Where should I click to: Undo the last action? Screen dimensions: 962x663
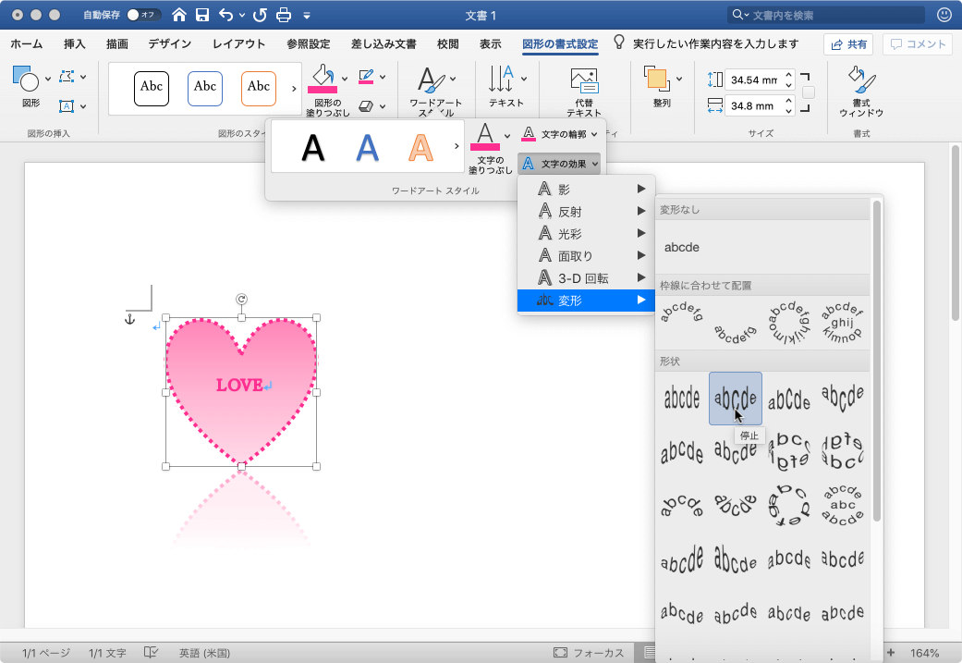coord(225,15)
